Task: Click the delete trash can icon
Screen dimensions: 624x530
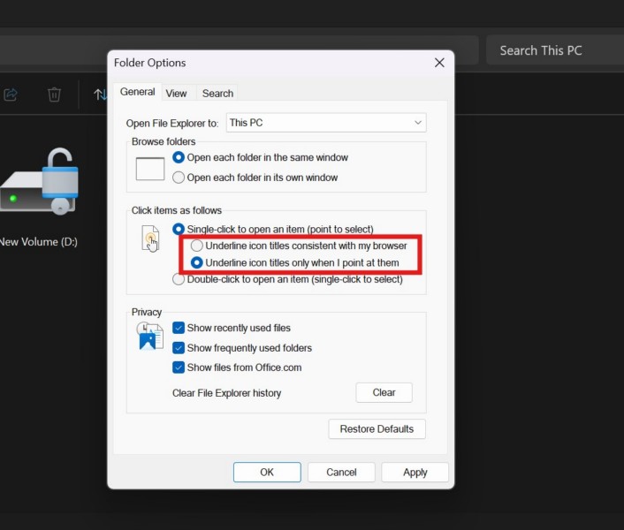Action: coord(54,95)
